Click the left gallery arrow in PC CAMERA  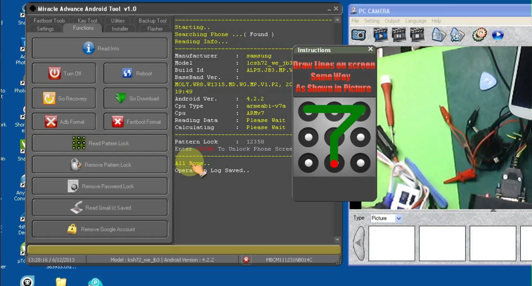coord(358,243)
